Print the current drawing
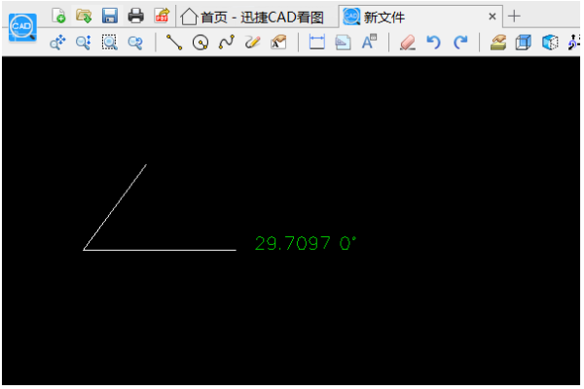 (x=136, y=16)
